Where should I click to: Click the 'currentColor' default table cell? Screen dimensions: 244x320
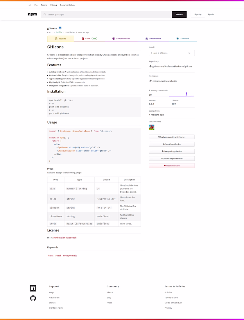tap(106, 199)
